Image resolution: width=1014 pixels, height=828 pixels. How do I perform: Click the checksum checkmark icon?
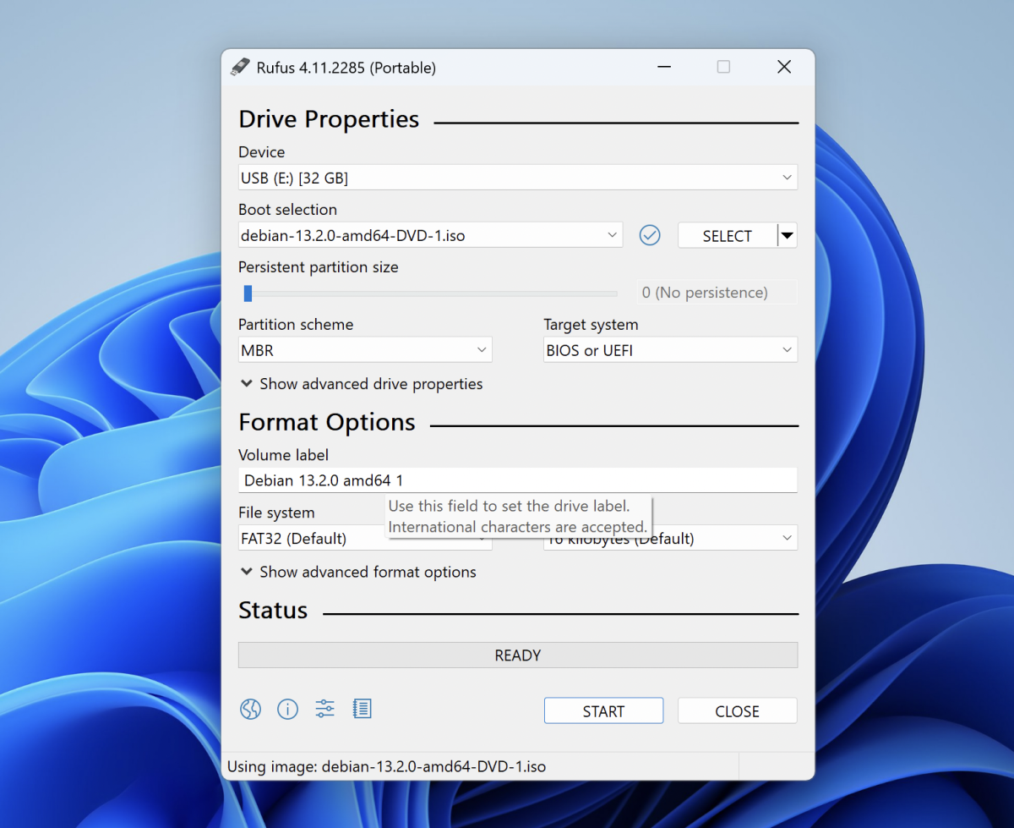click(650, 235)
